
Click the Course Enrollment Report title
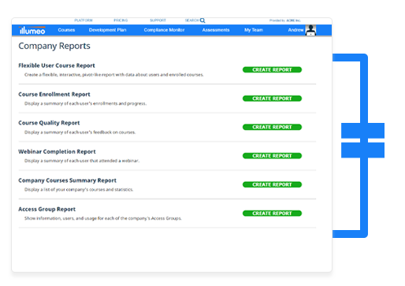[x=54, y=95]
